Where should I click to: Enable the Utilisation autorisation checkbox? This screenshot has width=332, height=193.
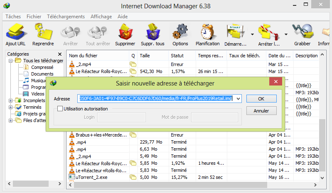click(x=60, y=109)
